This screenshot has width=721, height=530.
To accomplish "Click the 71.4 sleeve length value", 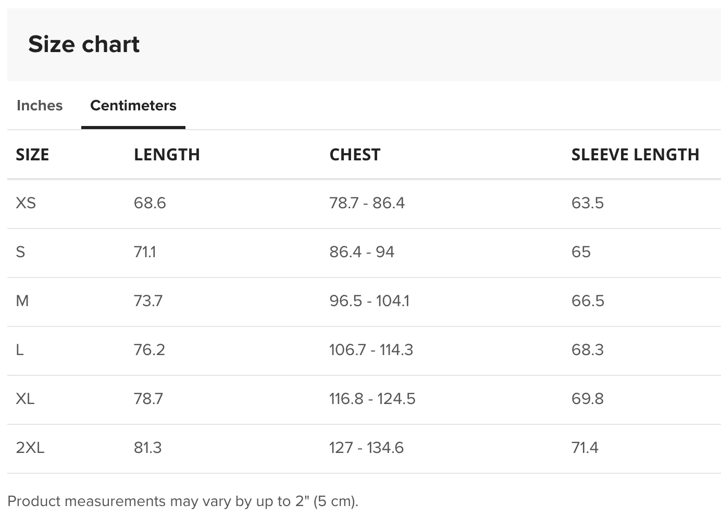I will click(x=585, y=448).
